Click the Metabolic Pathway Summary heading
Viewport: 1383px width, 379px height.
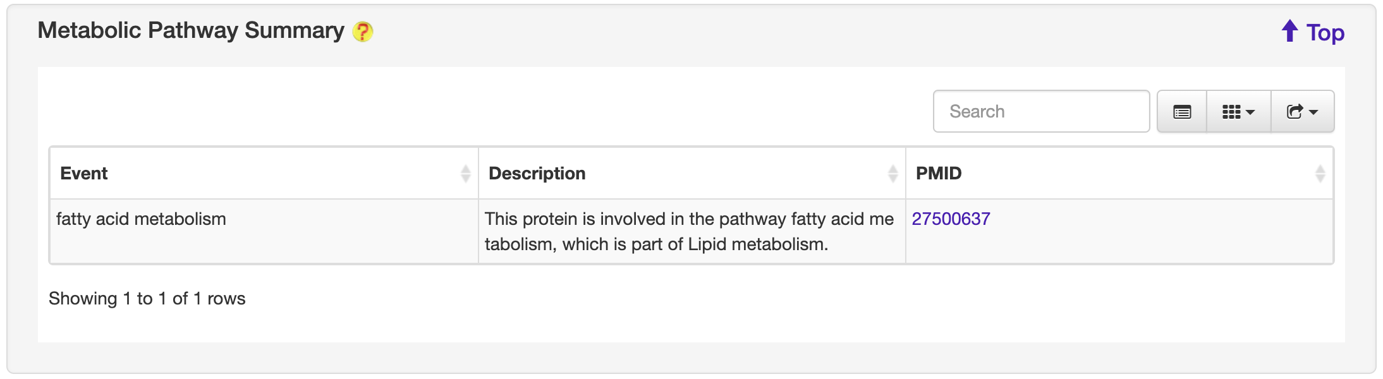point(191,30)
